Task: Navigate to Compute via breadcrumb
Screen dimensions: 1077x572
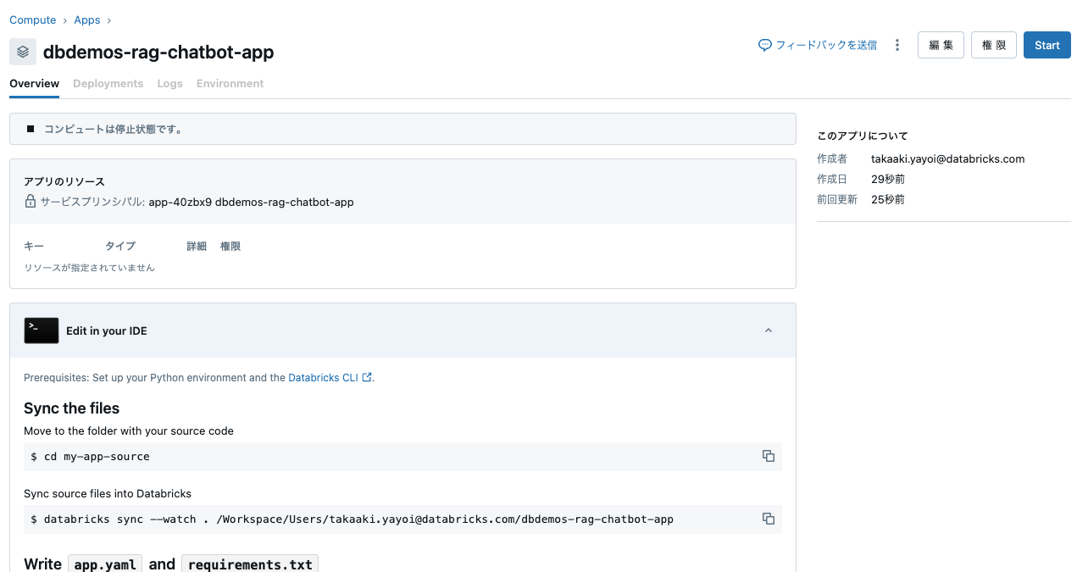Action: (33, 19)
